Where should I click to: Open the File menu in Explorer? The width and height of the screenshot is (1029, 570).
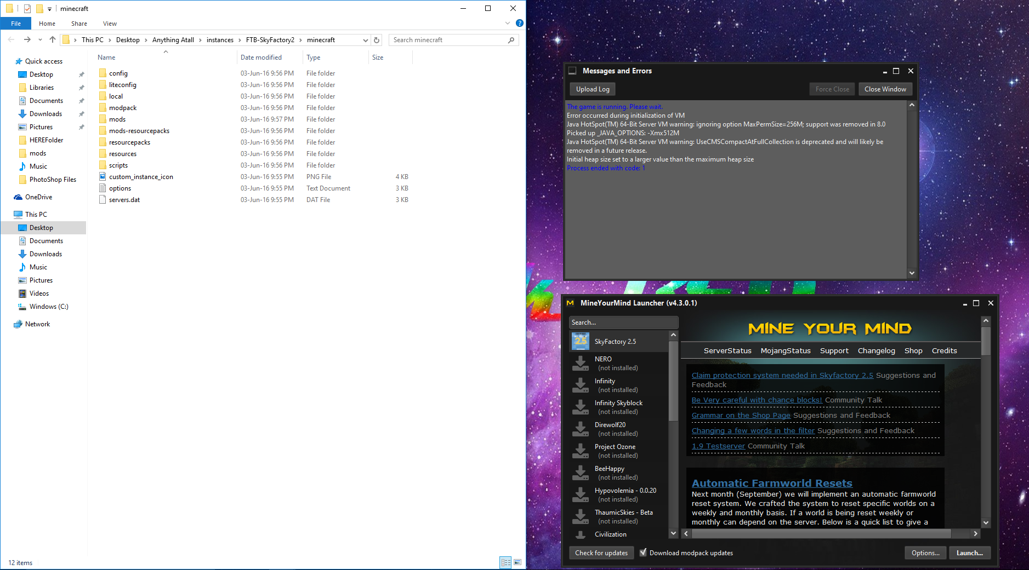click(16, 24)
